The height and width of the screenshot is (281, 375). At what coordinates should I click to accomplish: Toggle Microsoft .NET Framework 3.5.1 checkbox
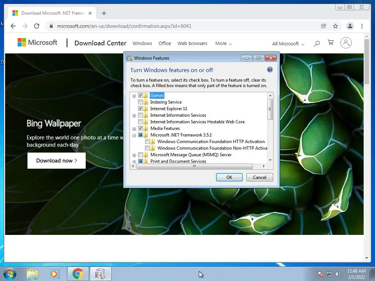coord(140,135)
